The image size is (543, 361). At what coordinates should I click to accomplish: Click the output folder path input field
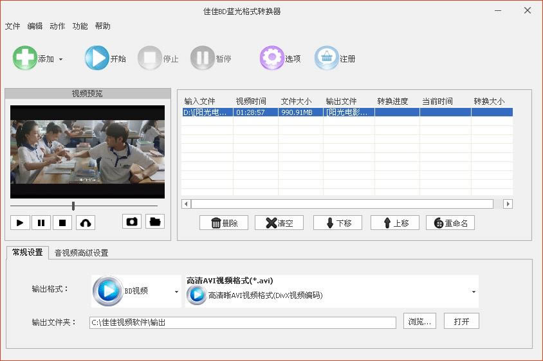(243, 322)
